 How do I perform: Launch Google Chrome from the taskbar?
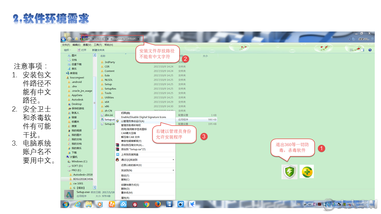pyautogui.click(x=146, y=204)
